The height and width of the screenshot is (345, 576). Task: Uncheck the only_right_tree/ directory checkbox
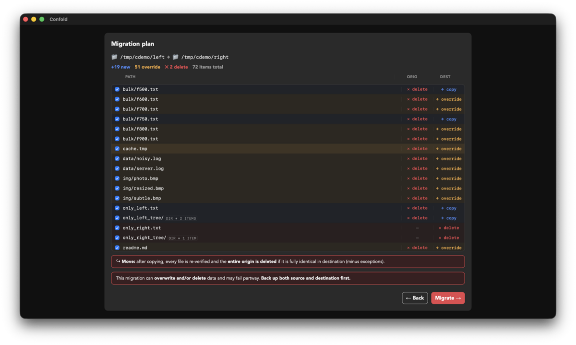coord(117,238)
